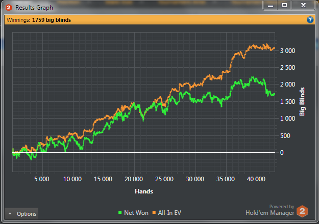Viewport: 319px width, 224px height.
Task: Click the 'Powered by Hold'em Manager' text
Action: (270, 210)
